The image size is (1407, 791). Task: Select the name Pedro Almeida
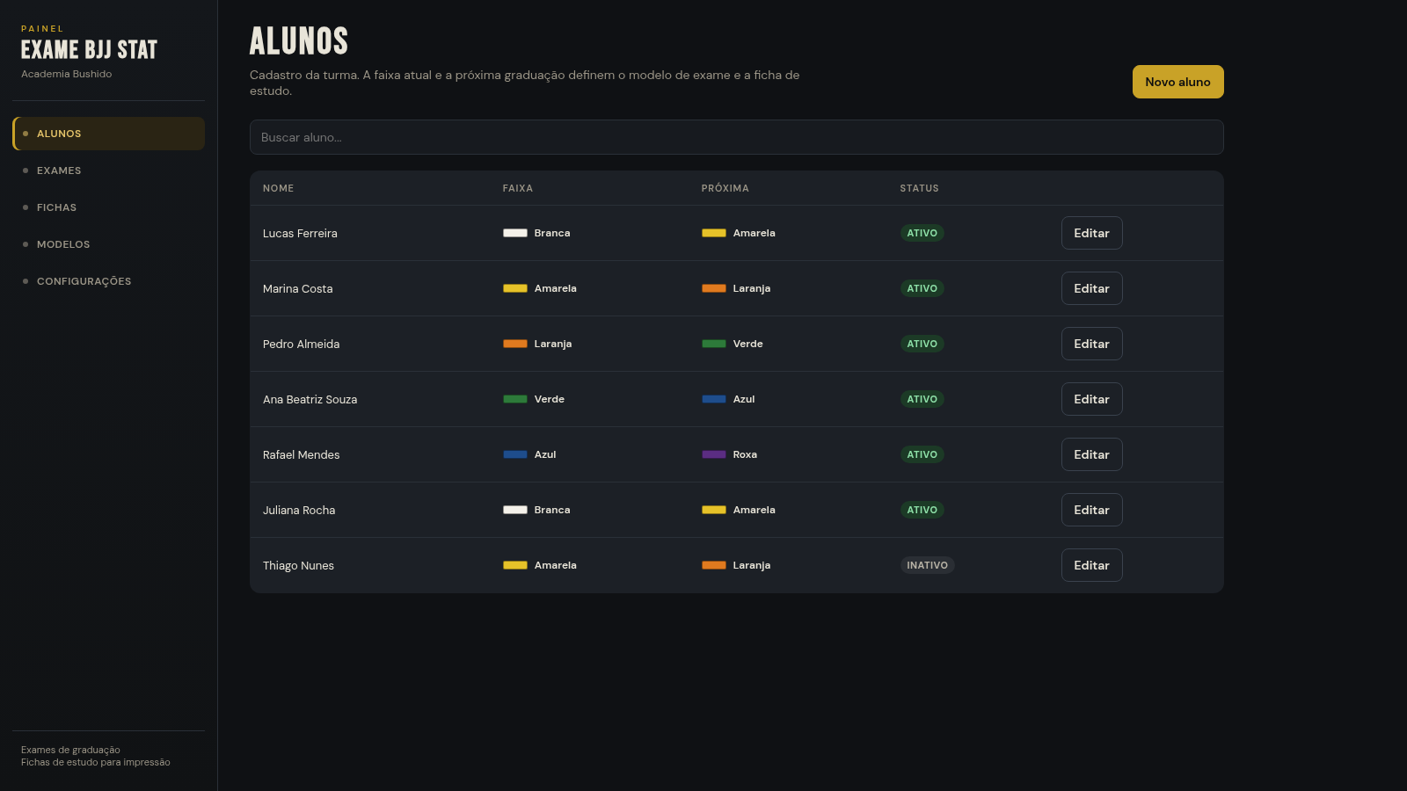click(301, 344)
